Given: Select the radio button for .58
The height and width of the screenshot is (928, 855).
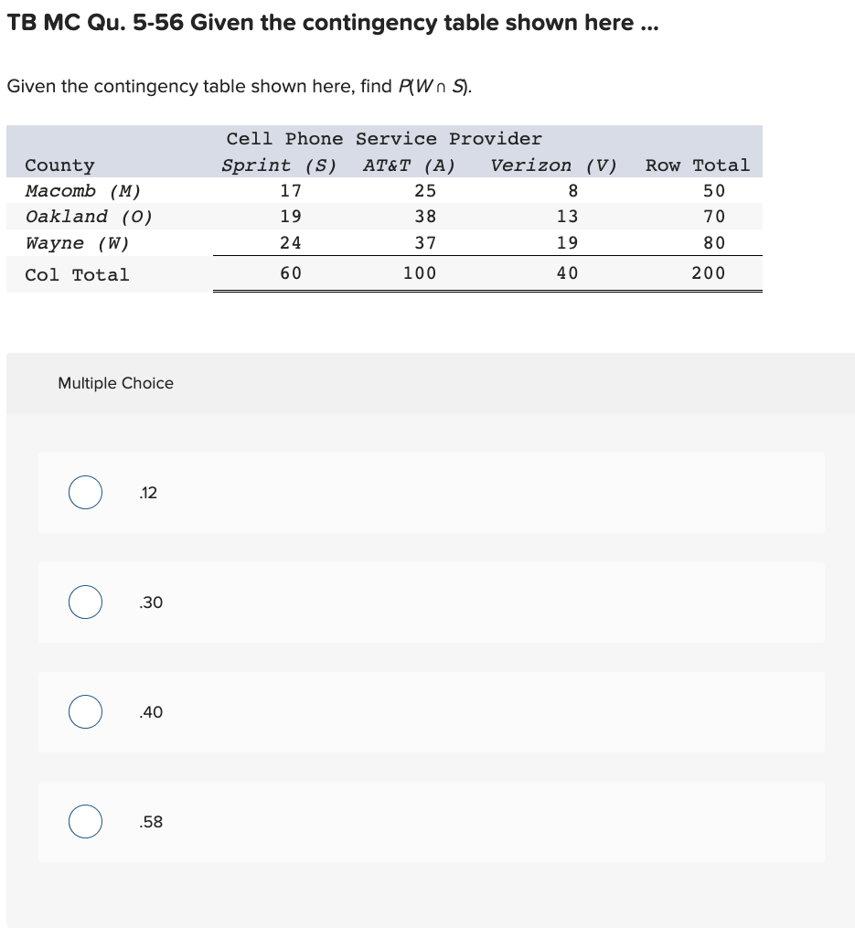Looking at the screenshot, I should (x=85, y=821).
